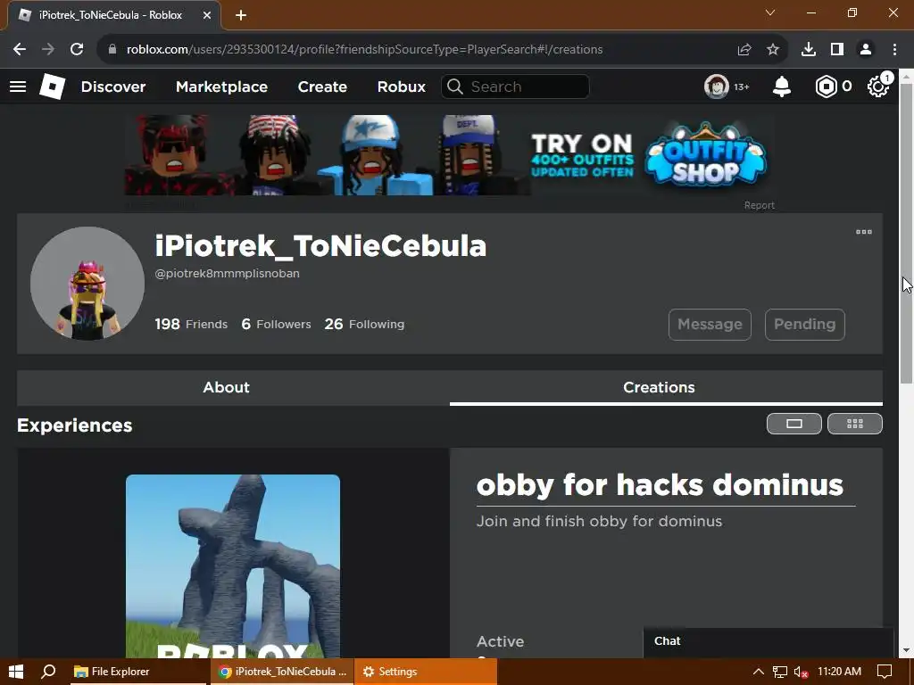914x685 pixels.
Task: Open the tab search dropdown arrow
Action: tap(770, 12)
